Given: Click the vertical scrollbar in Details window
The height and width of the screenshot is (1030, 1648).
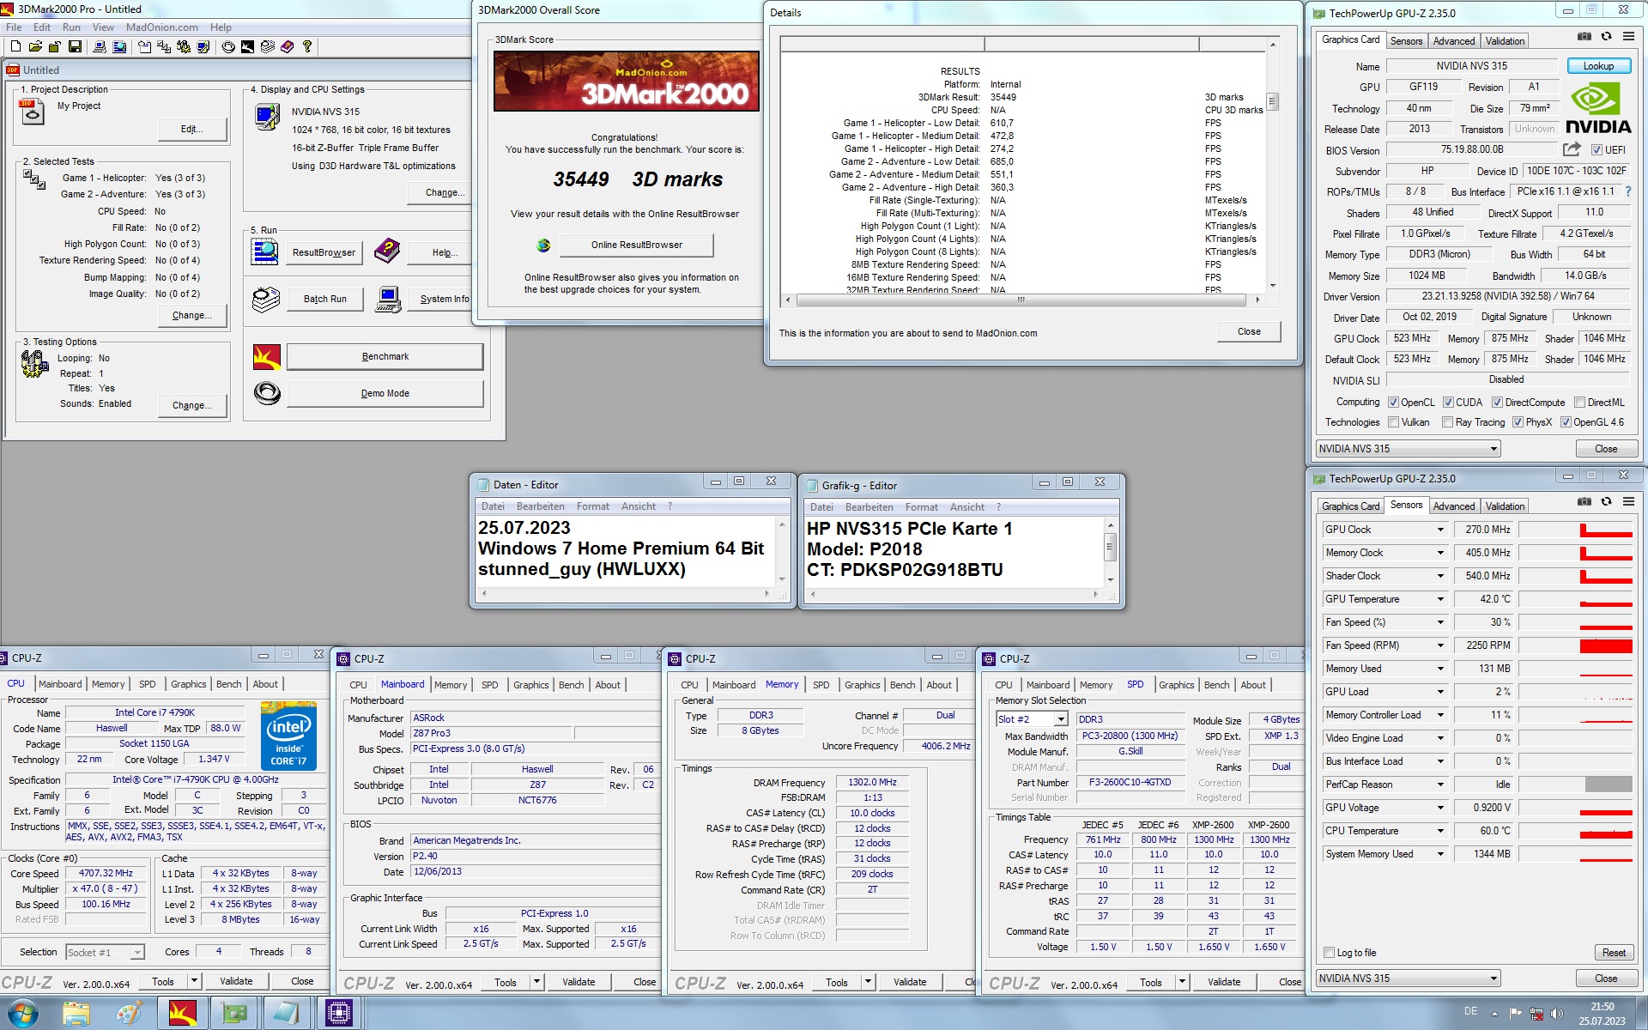Looking at the screenshot, I should click(1272, 163).
